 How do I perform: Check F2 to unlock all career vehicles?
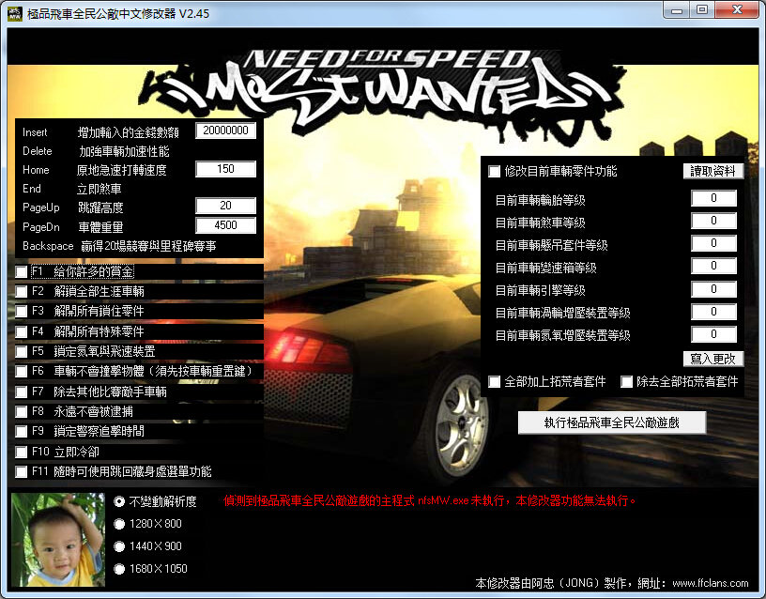[x=19, y=290]
